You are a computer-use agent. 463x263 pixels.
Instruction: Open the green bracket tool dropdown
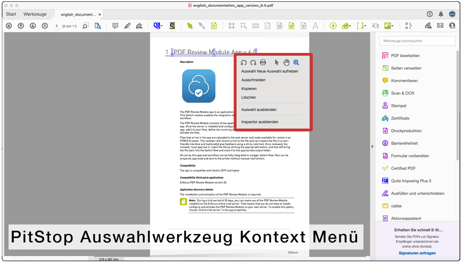click(361, 26)
